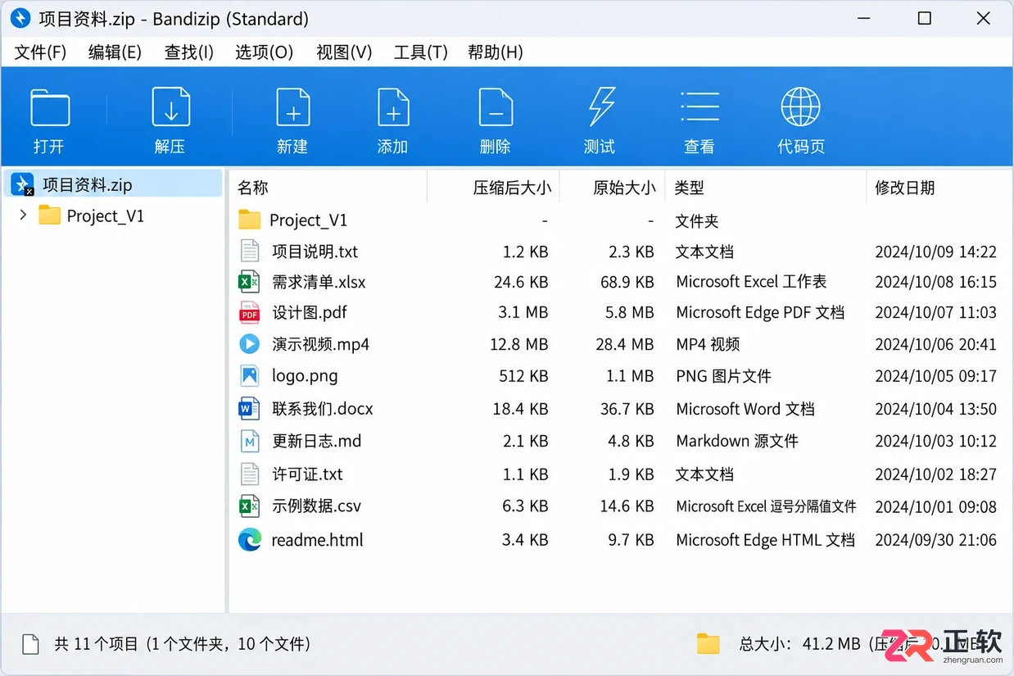This screenshot has width=1014, height=676.
Task: Click the folder icon before 总大小 in status bar
Action: pos(708,644)
